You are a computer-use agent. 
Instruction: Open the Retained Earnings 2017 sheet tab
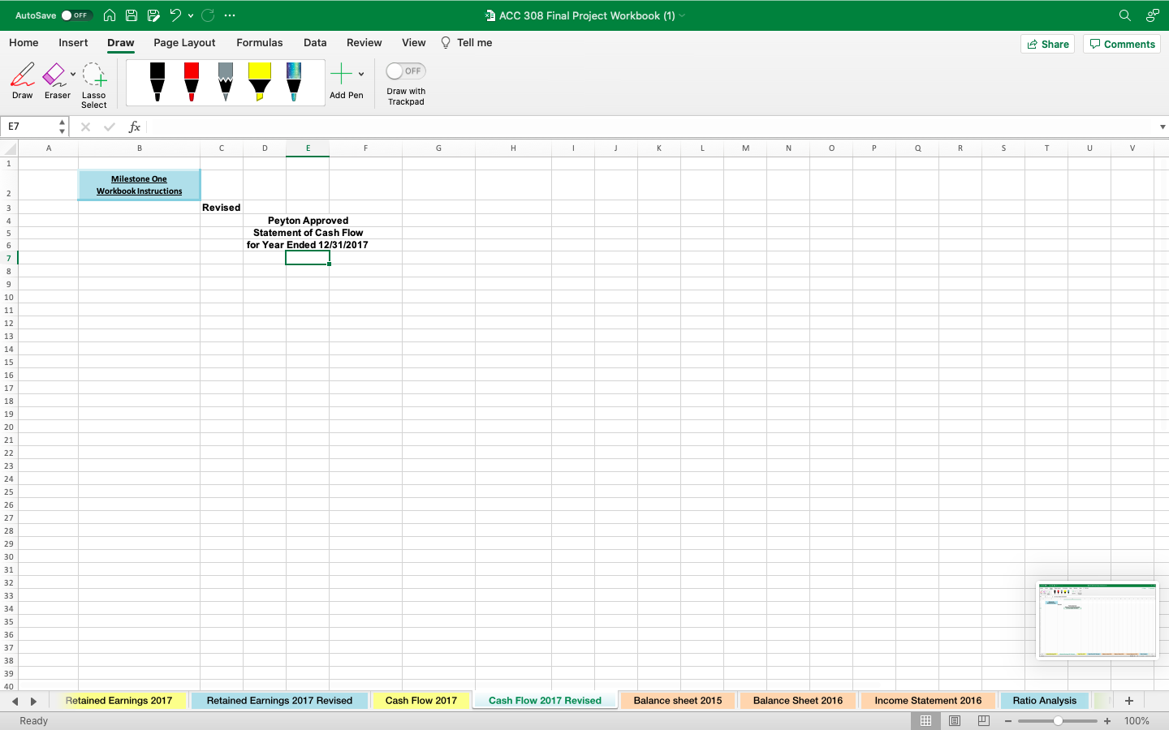pos(119,701)
